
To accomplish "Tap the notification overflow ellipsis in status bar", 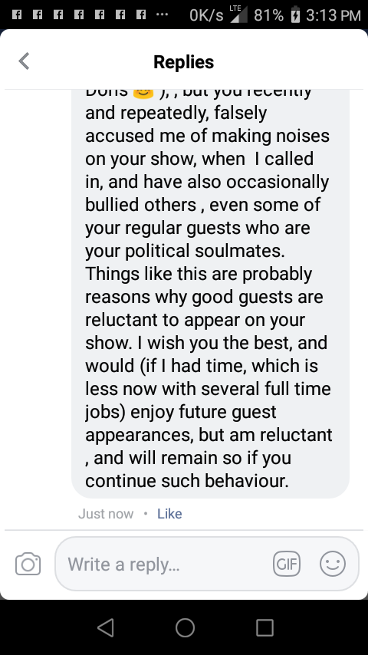I will [x=162, y=15].
